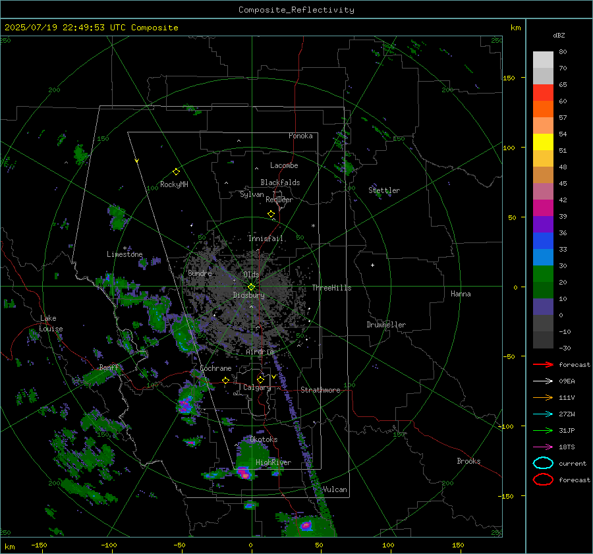Click the cyan 27ZW arrow legend icon

point(543,414)
